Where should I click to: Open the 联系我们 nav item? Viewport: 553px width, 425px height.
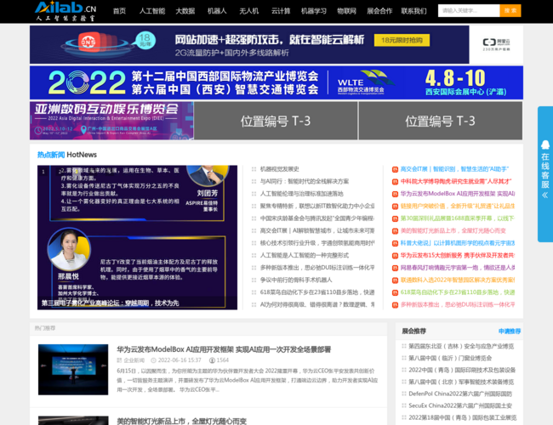tap(413, 11)
